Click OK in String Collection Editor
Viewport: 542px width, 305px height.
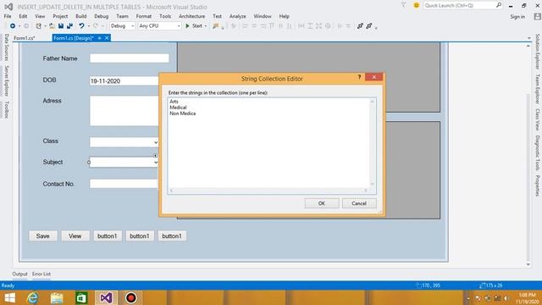(x=322, y=203)
